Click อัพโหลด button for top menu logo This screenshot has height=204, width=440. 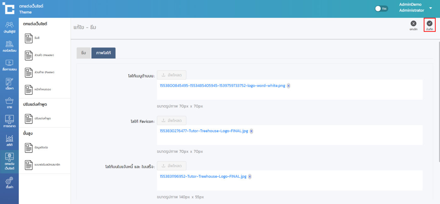[171, 75]
